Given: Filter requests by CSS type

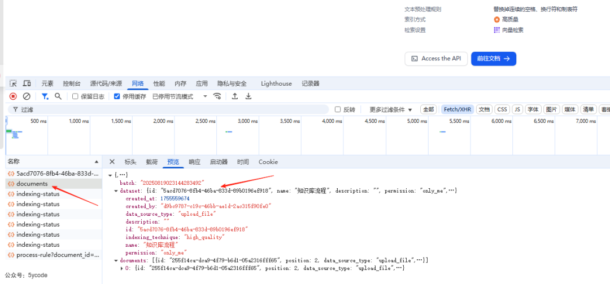Looking at the screenshot, I should (502, 109).
